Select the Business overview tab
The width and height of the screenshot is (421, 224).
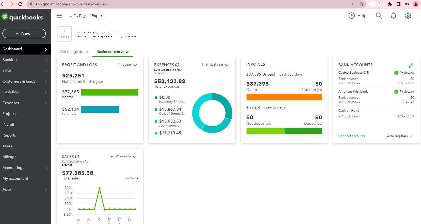(112, 52)
